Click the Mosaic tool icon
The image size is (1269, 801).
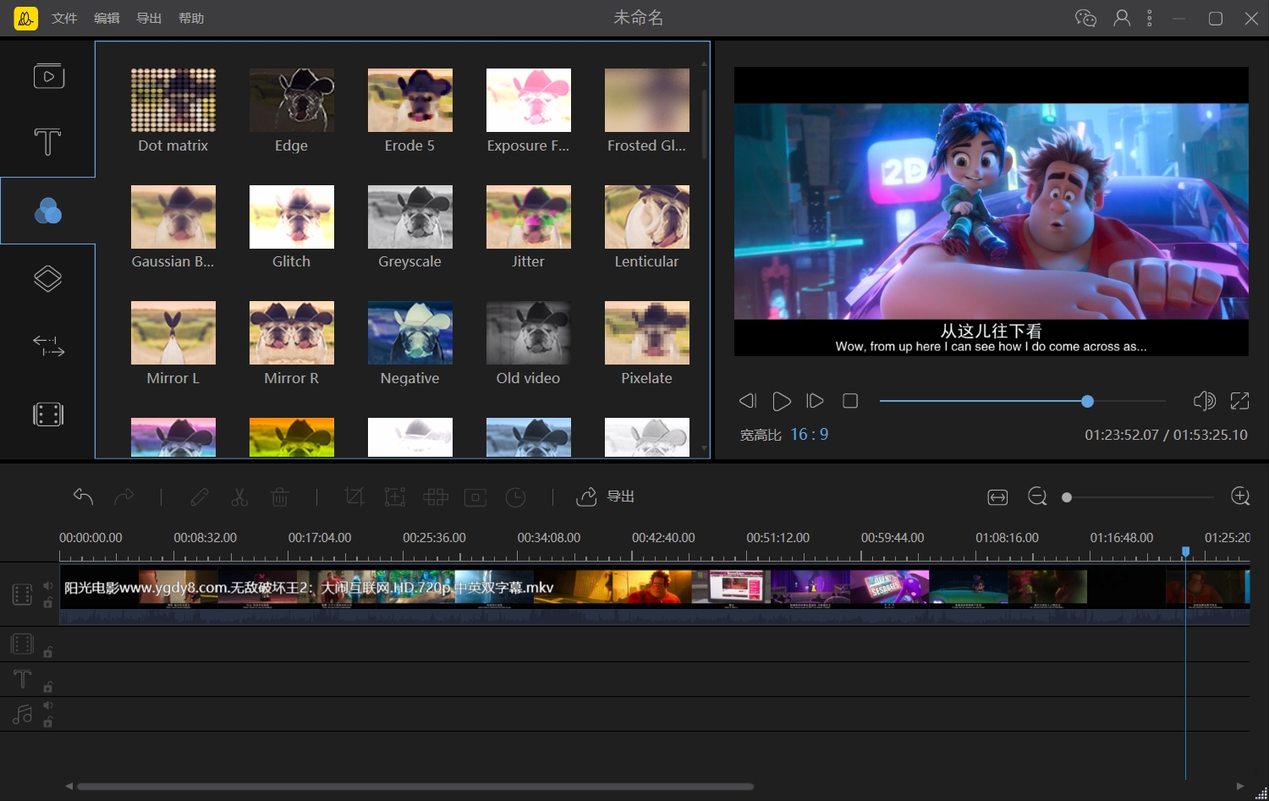point(436,497)
